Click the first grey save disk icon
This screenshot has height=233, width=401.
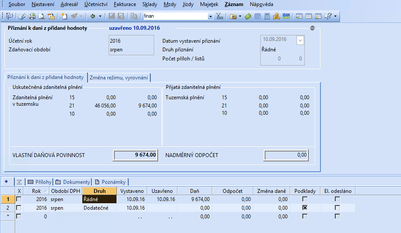click(111, 16)
